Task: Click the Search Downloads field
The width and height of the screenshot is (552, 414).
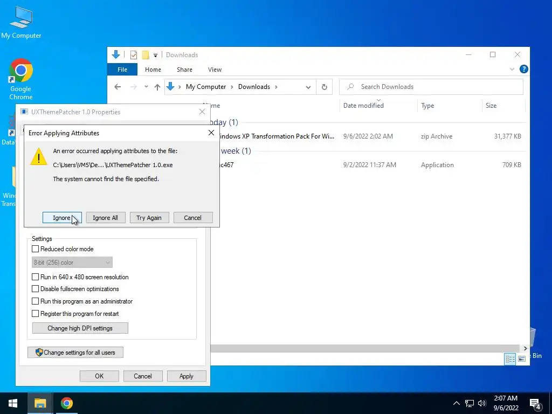Action: click(x=431, y=87)
